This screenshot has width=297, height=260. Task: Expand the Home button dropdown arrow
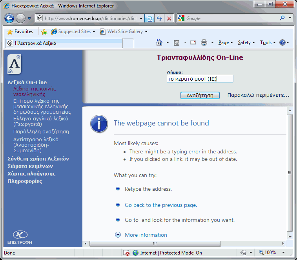coord(168,42)
